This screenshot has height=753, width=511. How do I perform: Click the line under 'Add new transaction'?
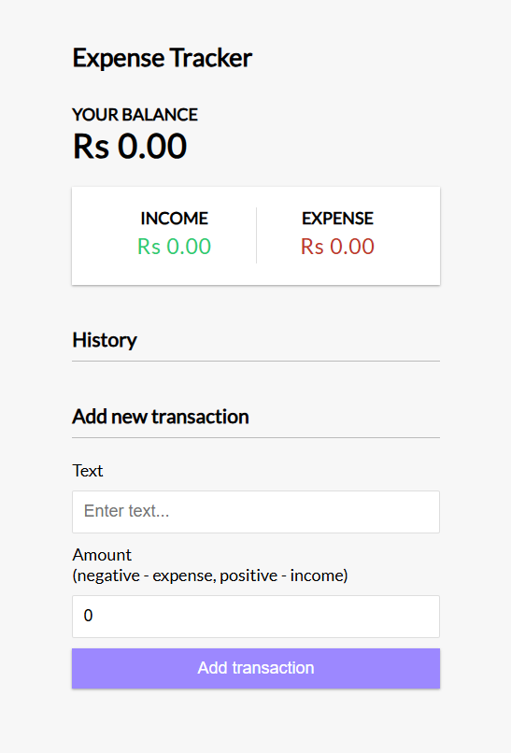pos(256,438)
